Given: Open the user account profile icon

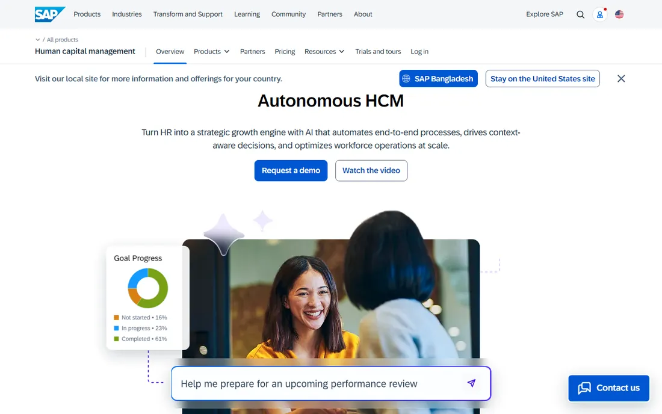Looking at the screenshot, I should tap(599, 14).
